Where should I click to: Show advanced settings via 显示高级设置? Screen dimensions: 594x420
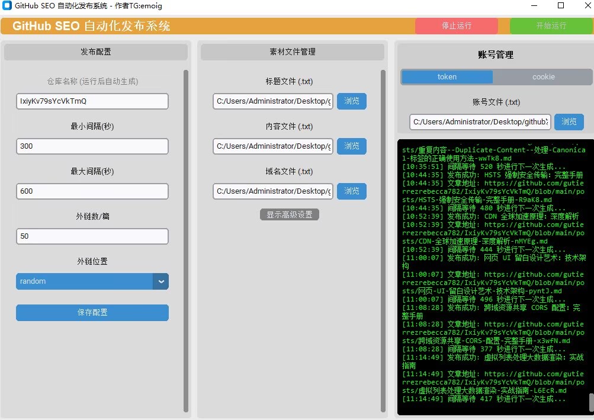[290, 214]
